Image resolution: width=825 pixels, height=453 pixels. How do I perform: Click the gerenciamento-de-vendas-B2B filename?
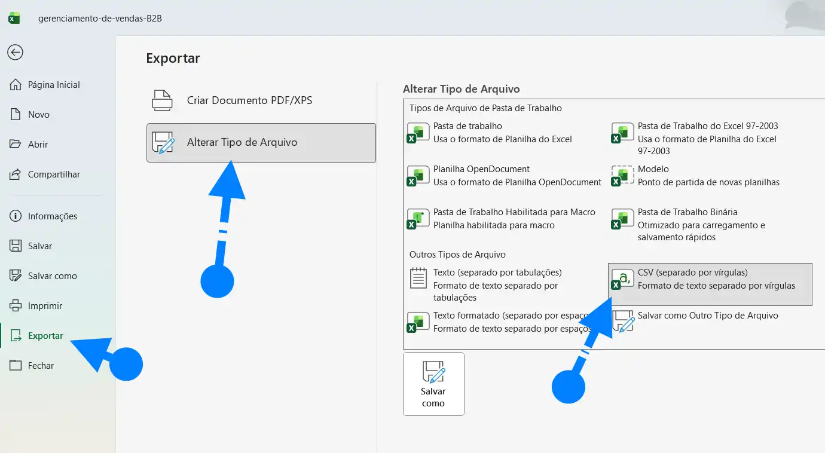[x=99, y=19]
